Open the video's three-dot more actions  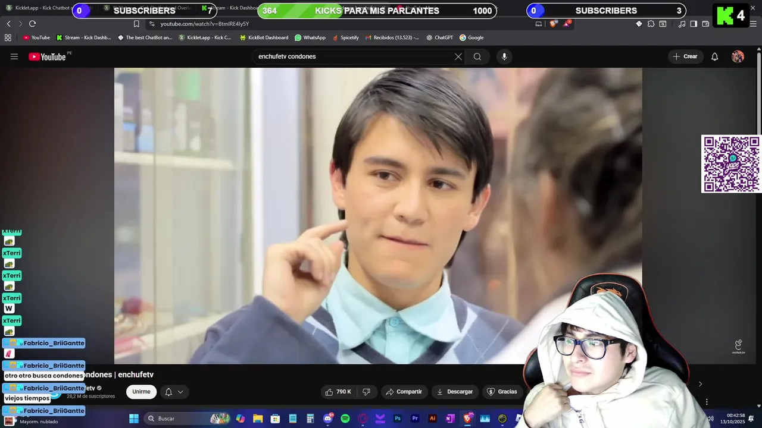(x=707, y=402)
